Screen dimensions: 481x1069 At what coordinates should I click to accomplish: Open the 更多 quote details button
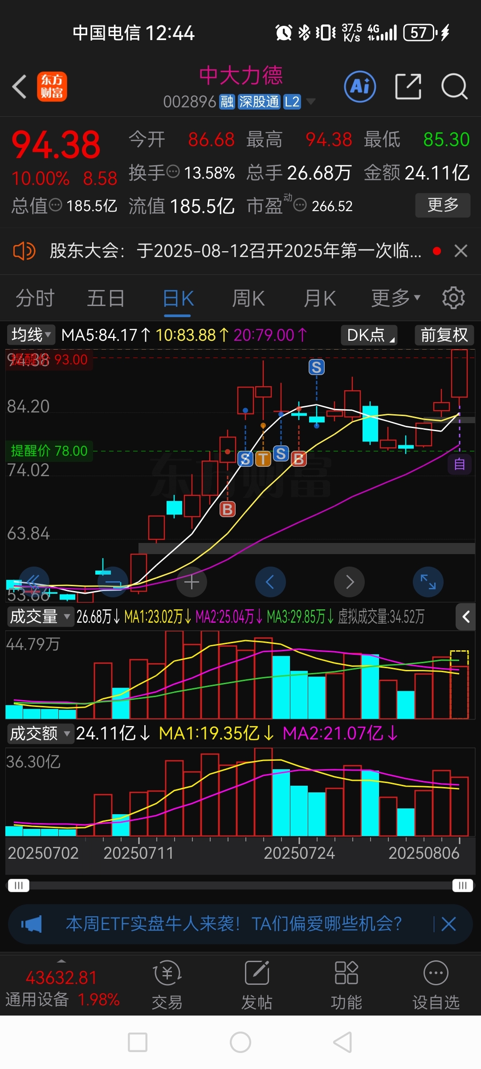[x=443, y=205]
